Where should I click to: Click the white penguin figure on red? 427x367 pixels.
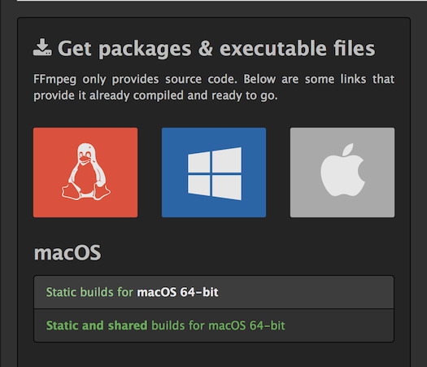click(85, 172)
